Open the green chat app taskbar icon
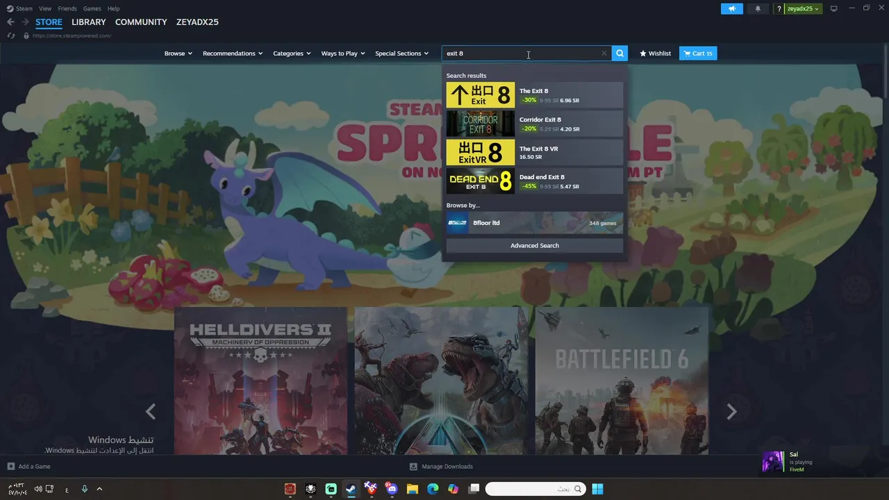 coord(331,489)
